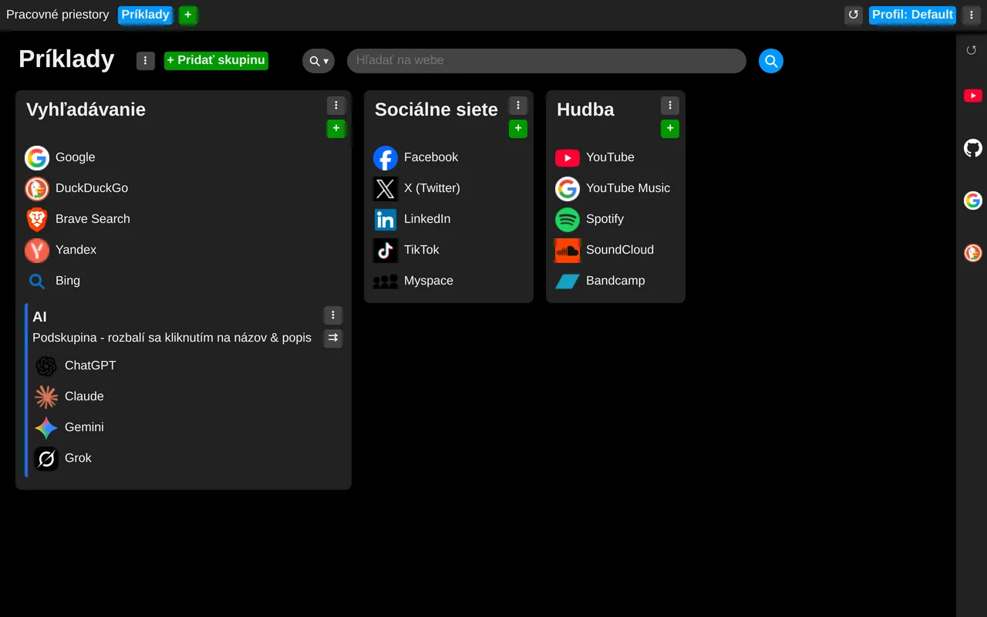Image resolution: width=987 pixels, height=617 pixels.
Task: Click the + Pridať skupinu button
Action: coord(216,60)
